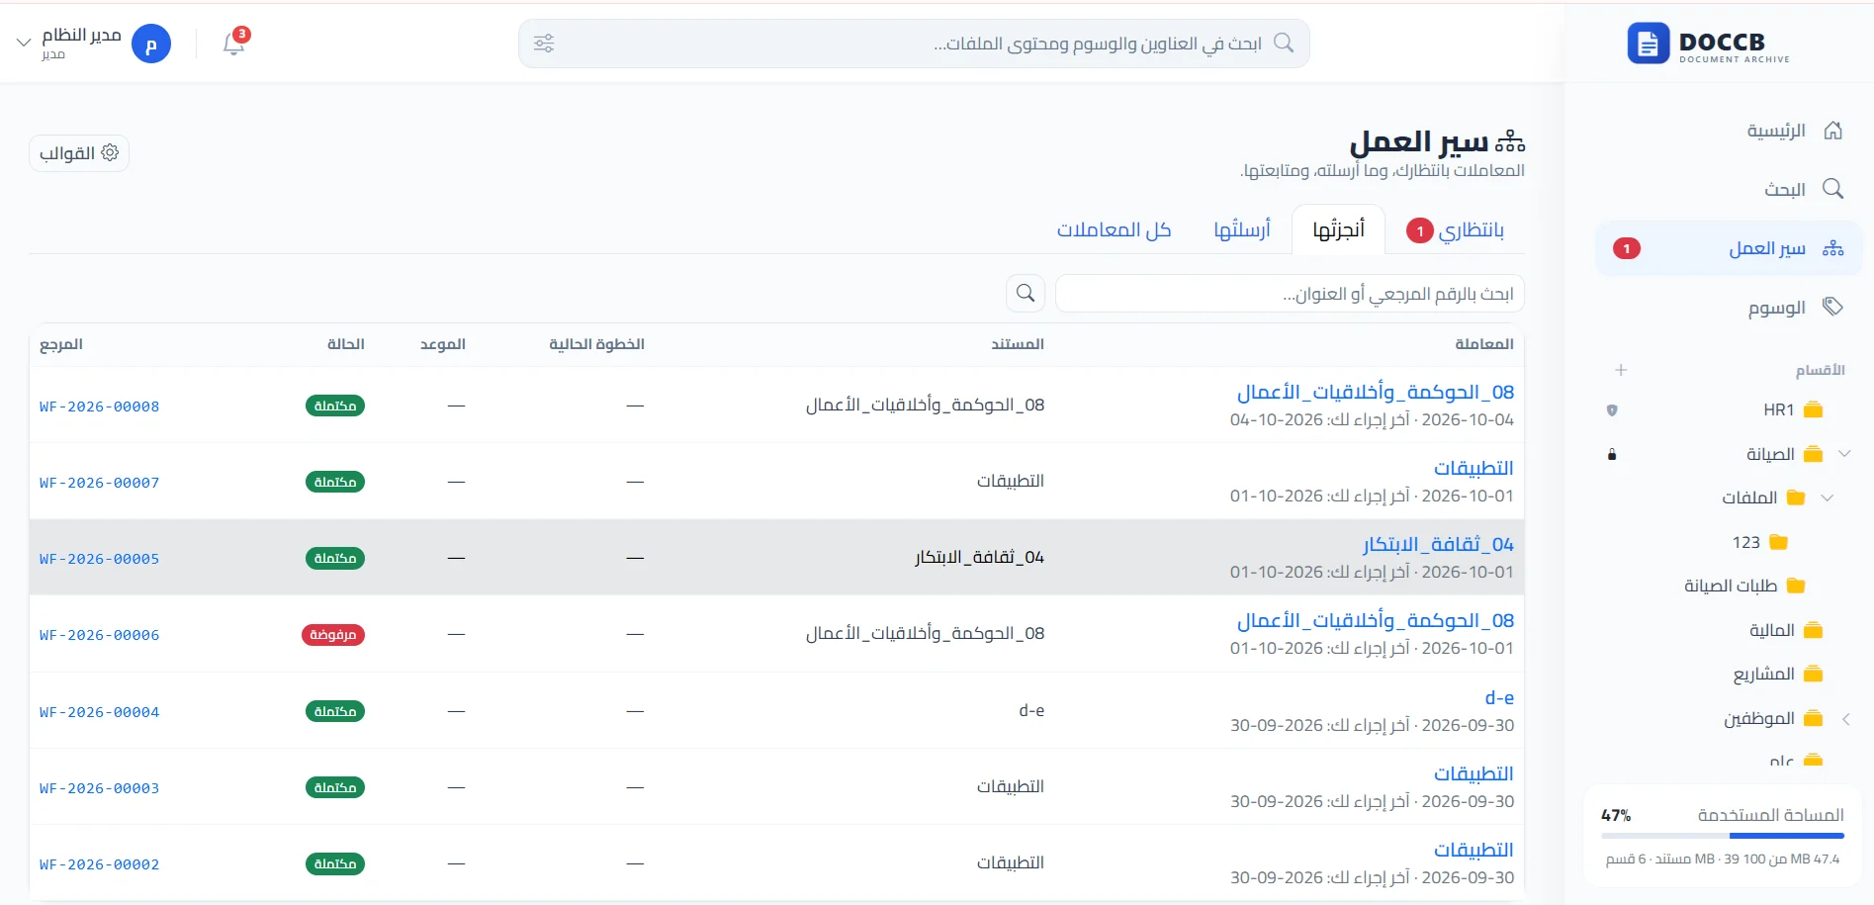Collapse the الملفات folder chevron

click(1828, 498)
